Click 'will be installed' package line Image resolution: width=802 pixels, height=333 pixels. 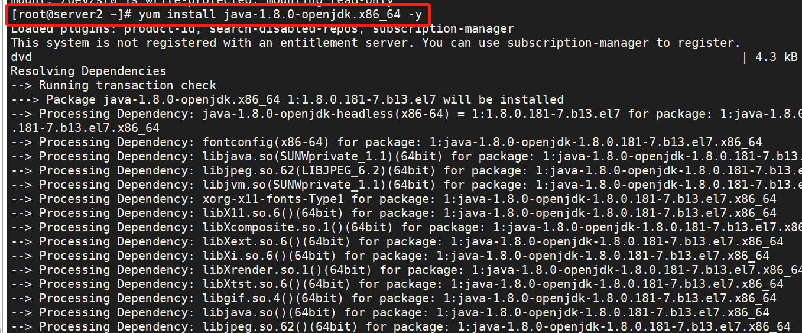point(287,99)
